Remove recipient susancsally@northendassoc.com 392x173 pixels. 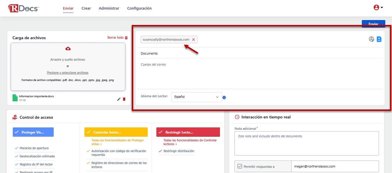(194, 39)
